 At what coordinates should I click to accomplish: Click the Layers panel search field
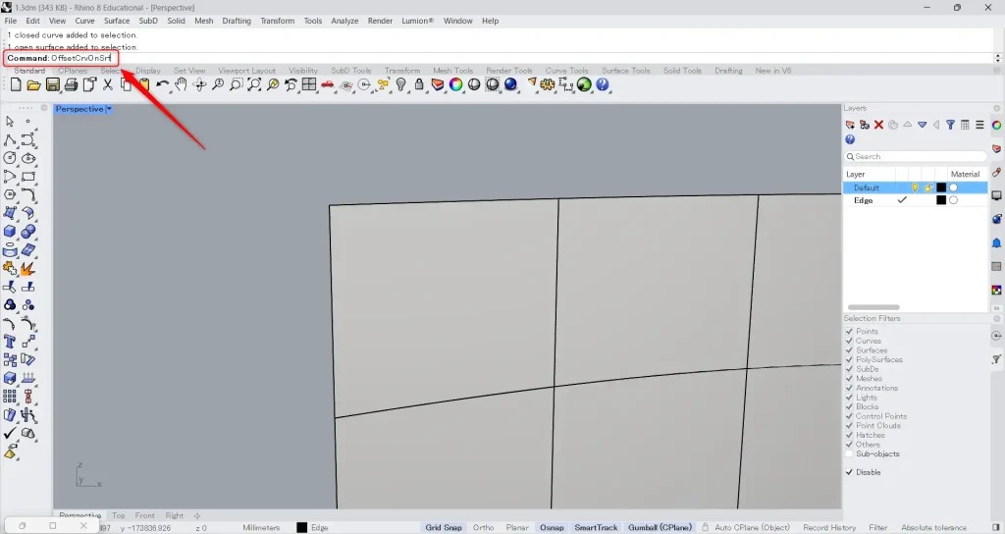pos(916,156)
